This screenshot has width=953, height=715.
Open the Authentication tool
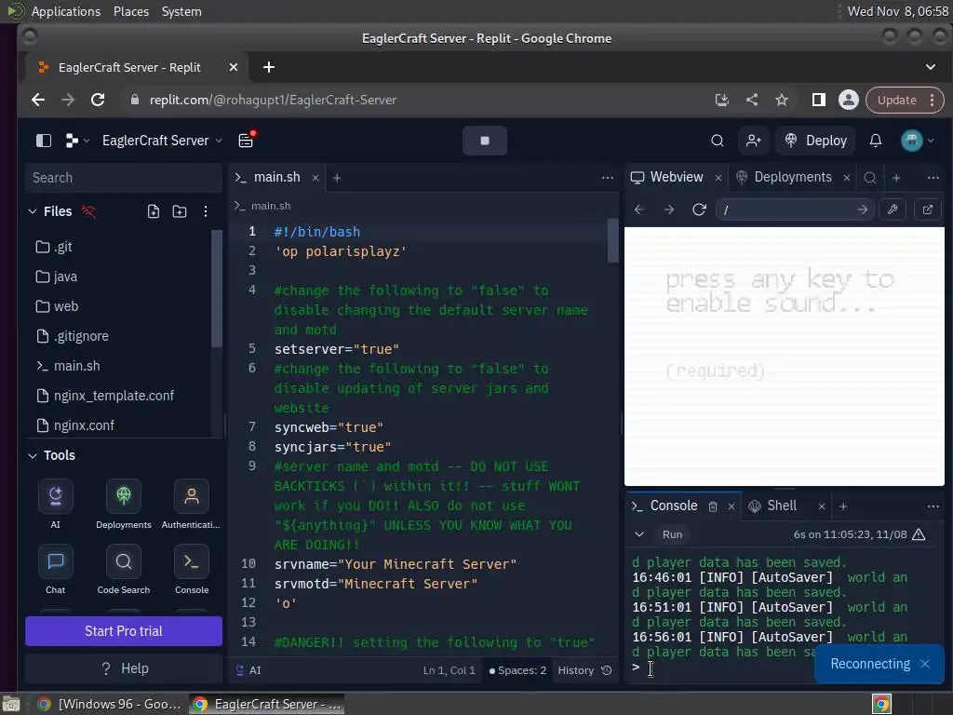point(191,504)
